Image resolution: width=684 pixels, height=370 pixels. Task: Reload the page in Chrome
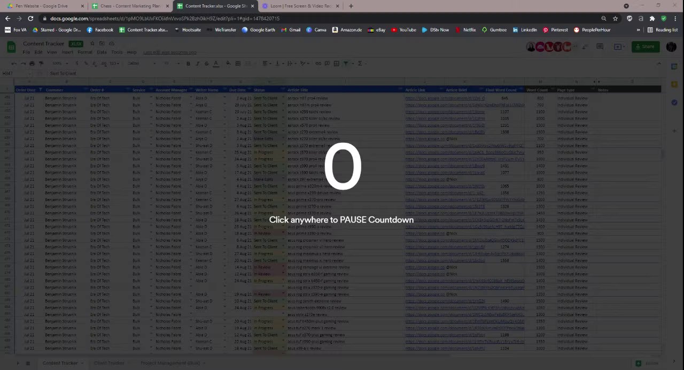[x=31, y=18]
